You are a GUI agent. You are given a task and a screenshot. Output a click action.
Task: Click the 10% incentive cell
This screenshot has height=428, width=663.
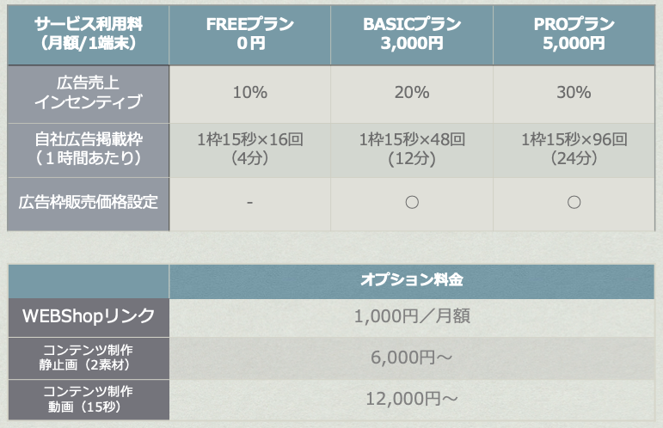pyautogui.click(x=250, y=92)
